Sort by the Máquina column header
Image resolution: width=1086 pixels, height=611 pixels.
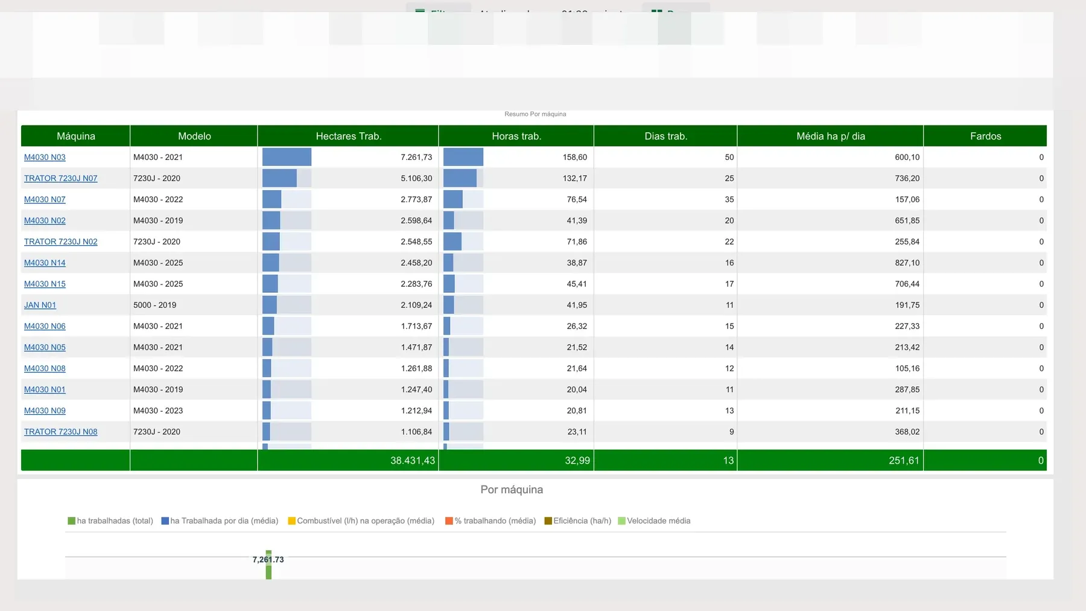(75, 136)
